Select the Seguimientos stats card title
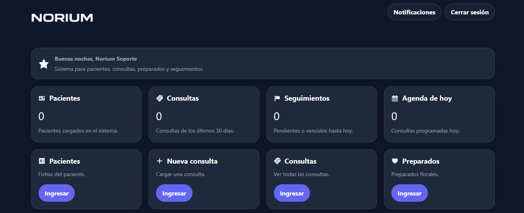Screen dimensions: 524x213 [307, 99]
